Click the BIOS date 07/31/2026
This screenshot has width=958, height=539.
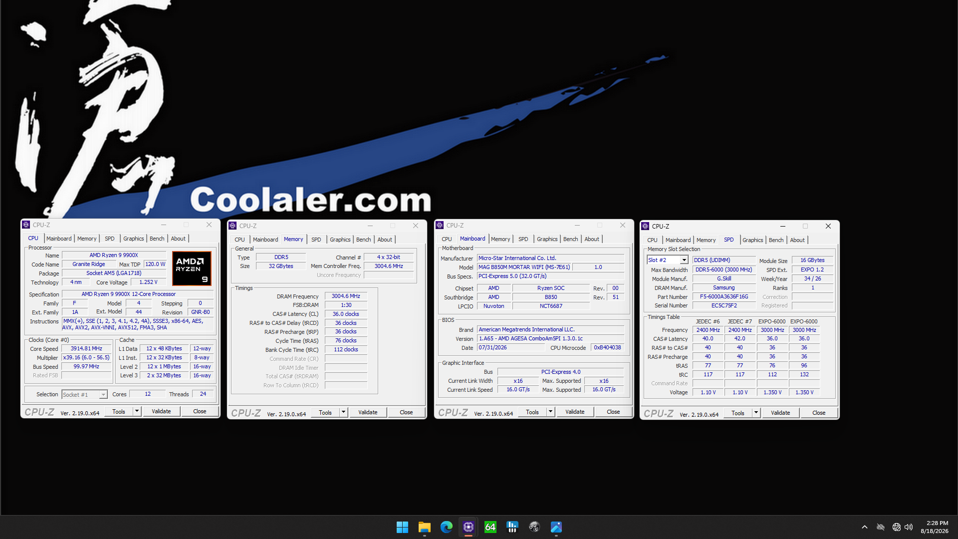pyautogui.click(x=511, y=348)
